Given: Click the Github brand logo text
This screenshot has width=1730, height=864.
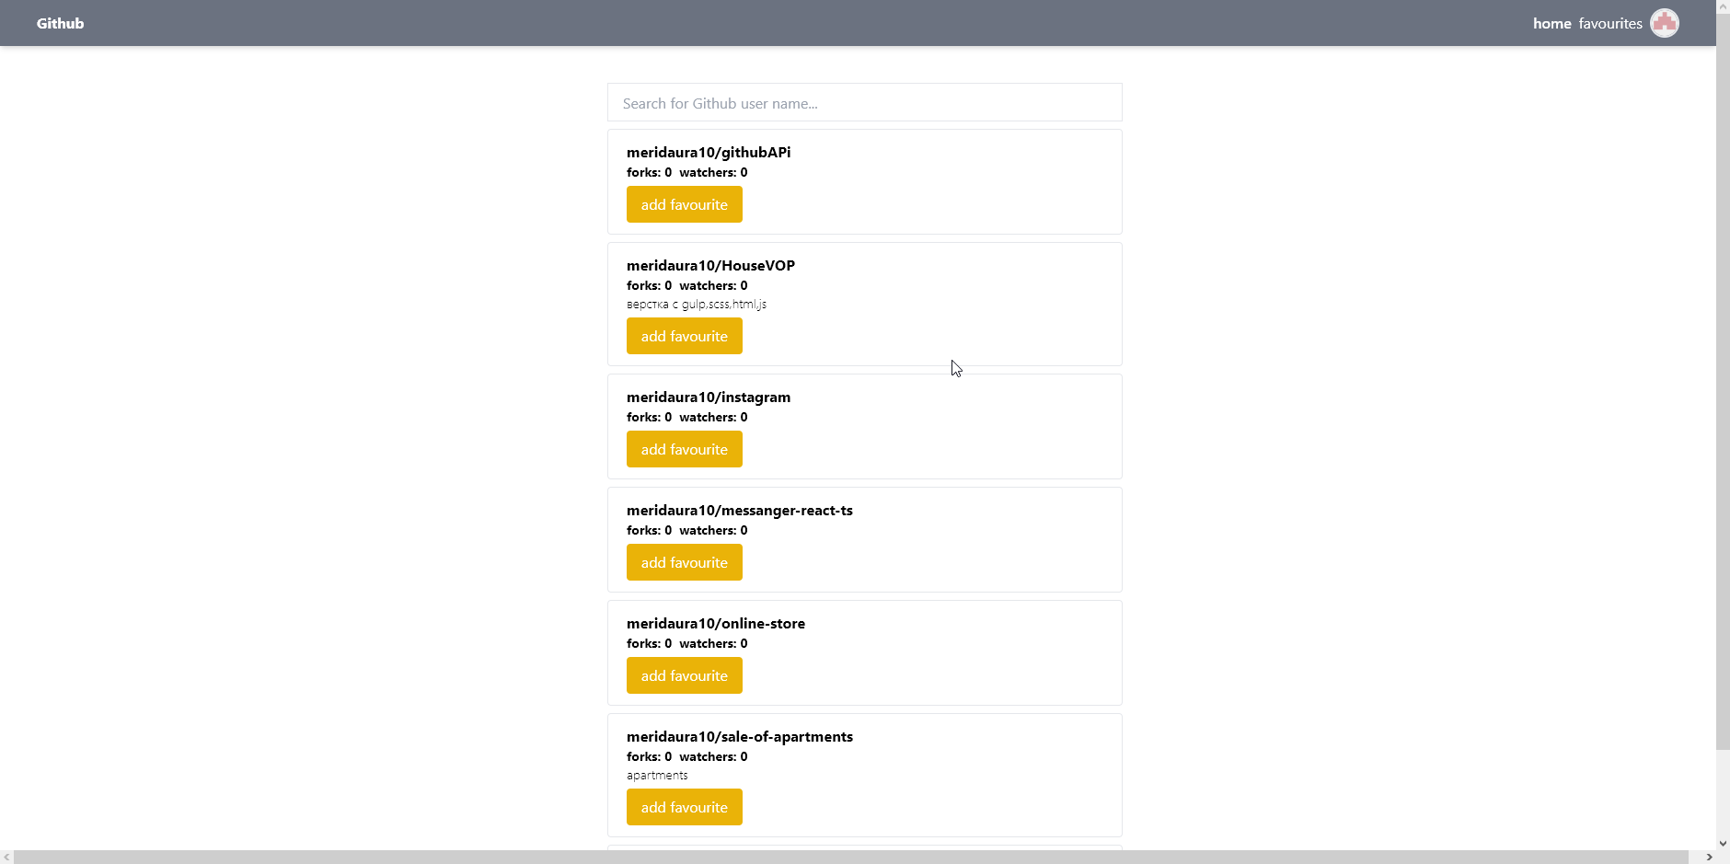Looking at the screenshot, I should point(60,23).
